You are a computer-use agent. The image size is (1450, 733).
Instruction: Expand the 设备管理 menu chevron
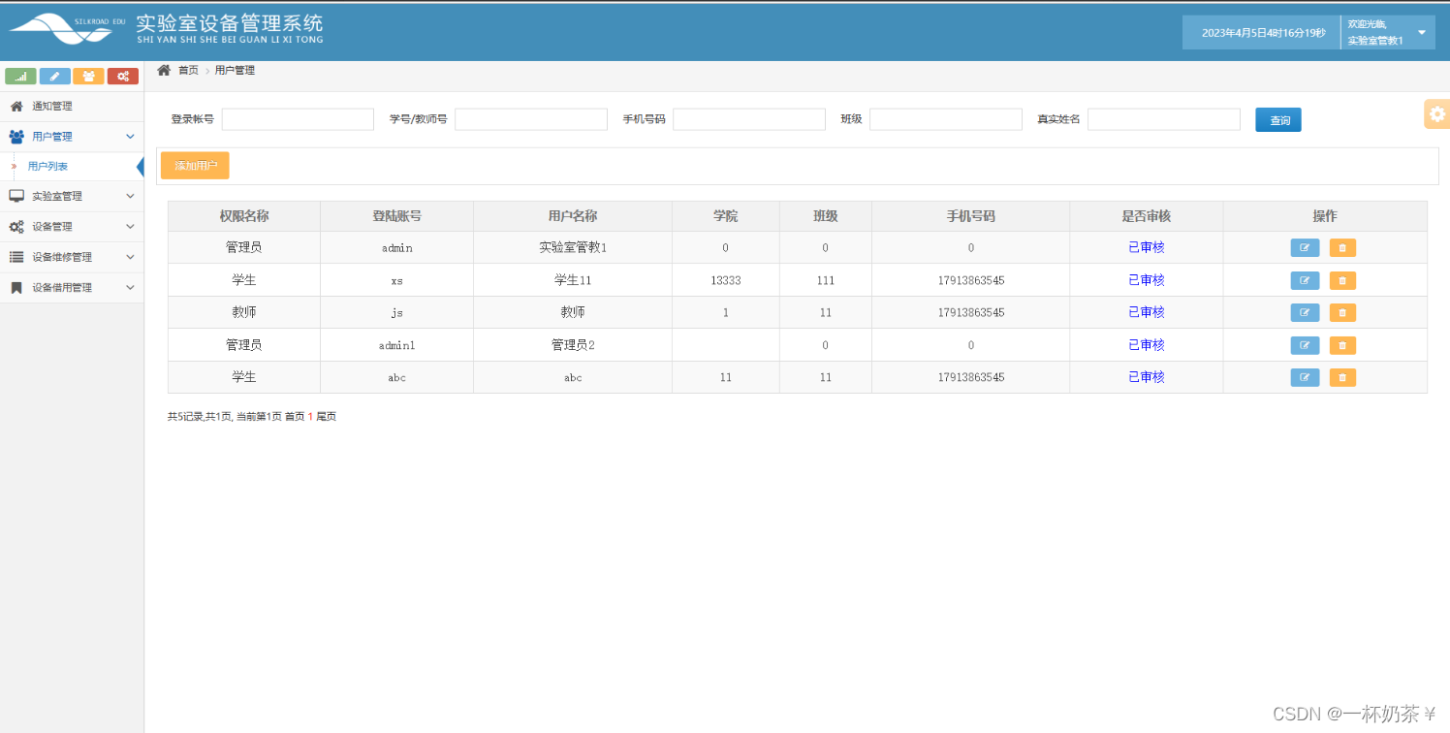131,227
